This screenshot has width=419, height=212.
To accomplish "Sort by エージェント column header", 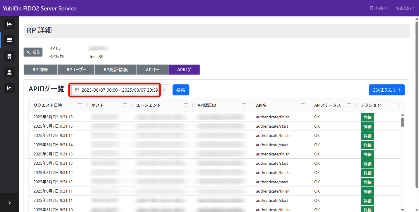I will coord(148,105).
